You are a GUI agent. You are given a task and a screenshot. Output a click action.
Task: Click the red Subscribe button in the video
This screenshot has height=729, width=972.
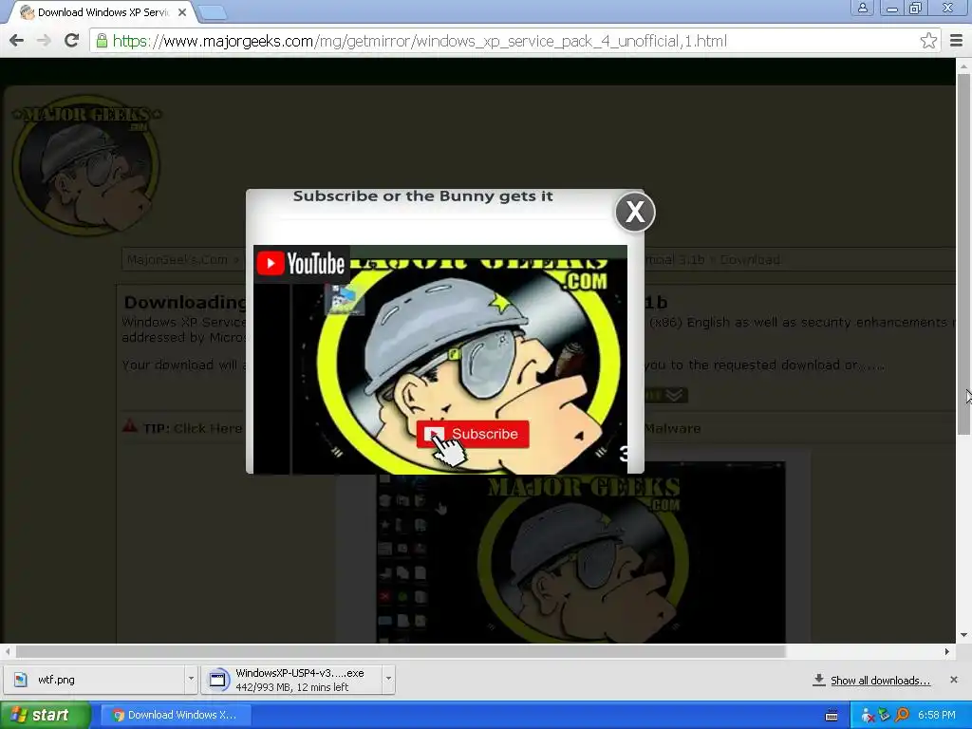click(x=473, y=434)
